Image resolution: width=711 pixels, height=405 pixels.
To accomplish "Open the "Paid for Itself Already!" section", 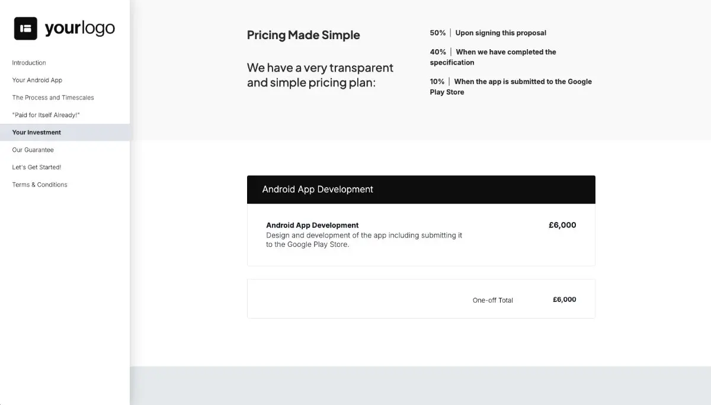I will 47,115.
